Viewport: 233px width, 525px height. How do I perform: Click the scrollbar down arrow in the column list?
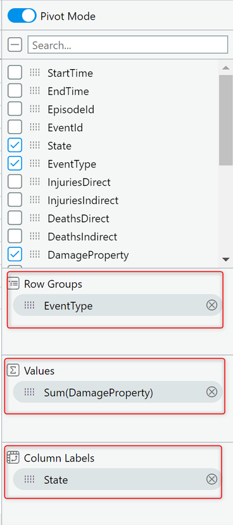[225, 259]
